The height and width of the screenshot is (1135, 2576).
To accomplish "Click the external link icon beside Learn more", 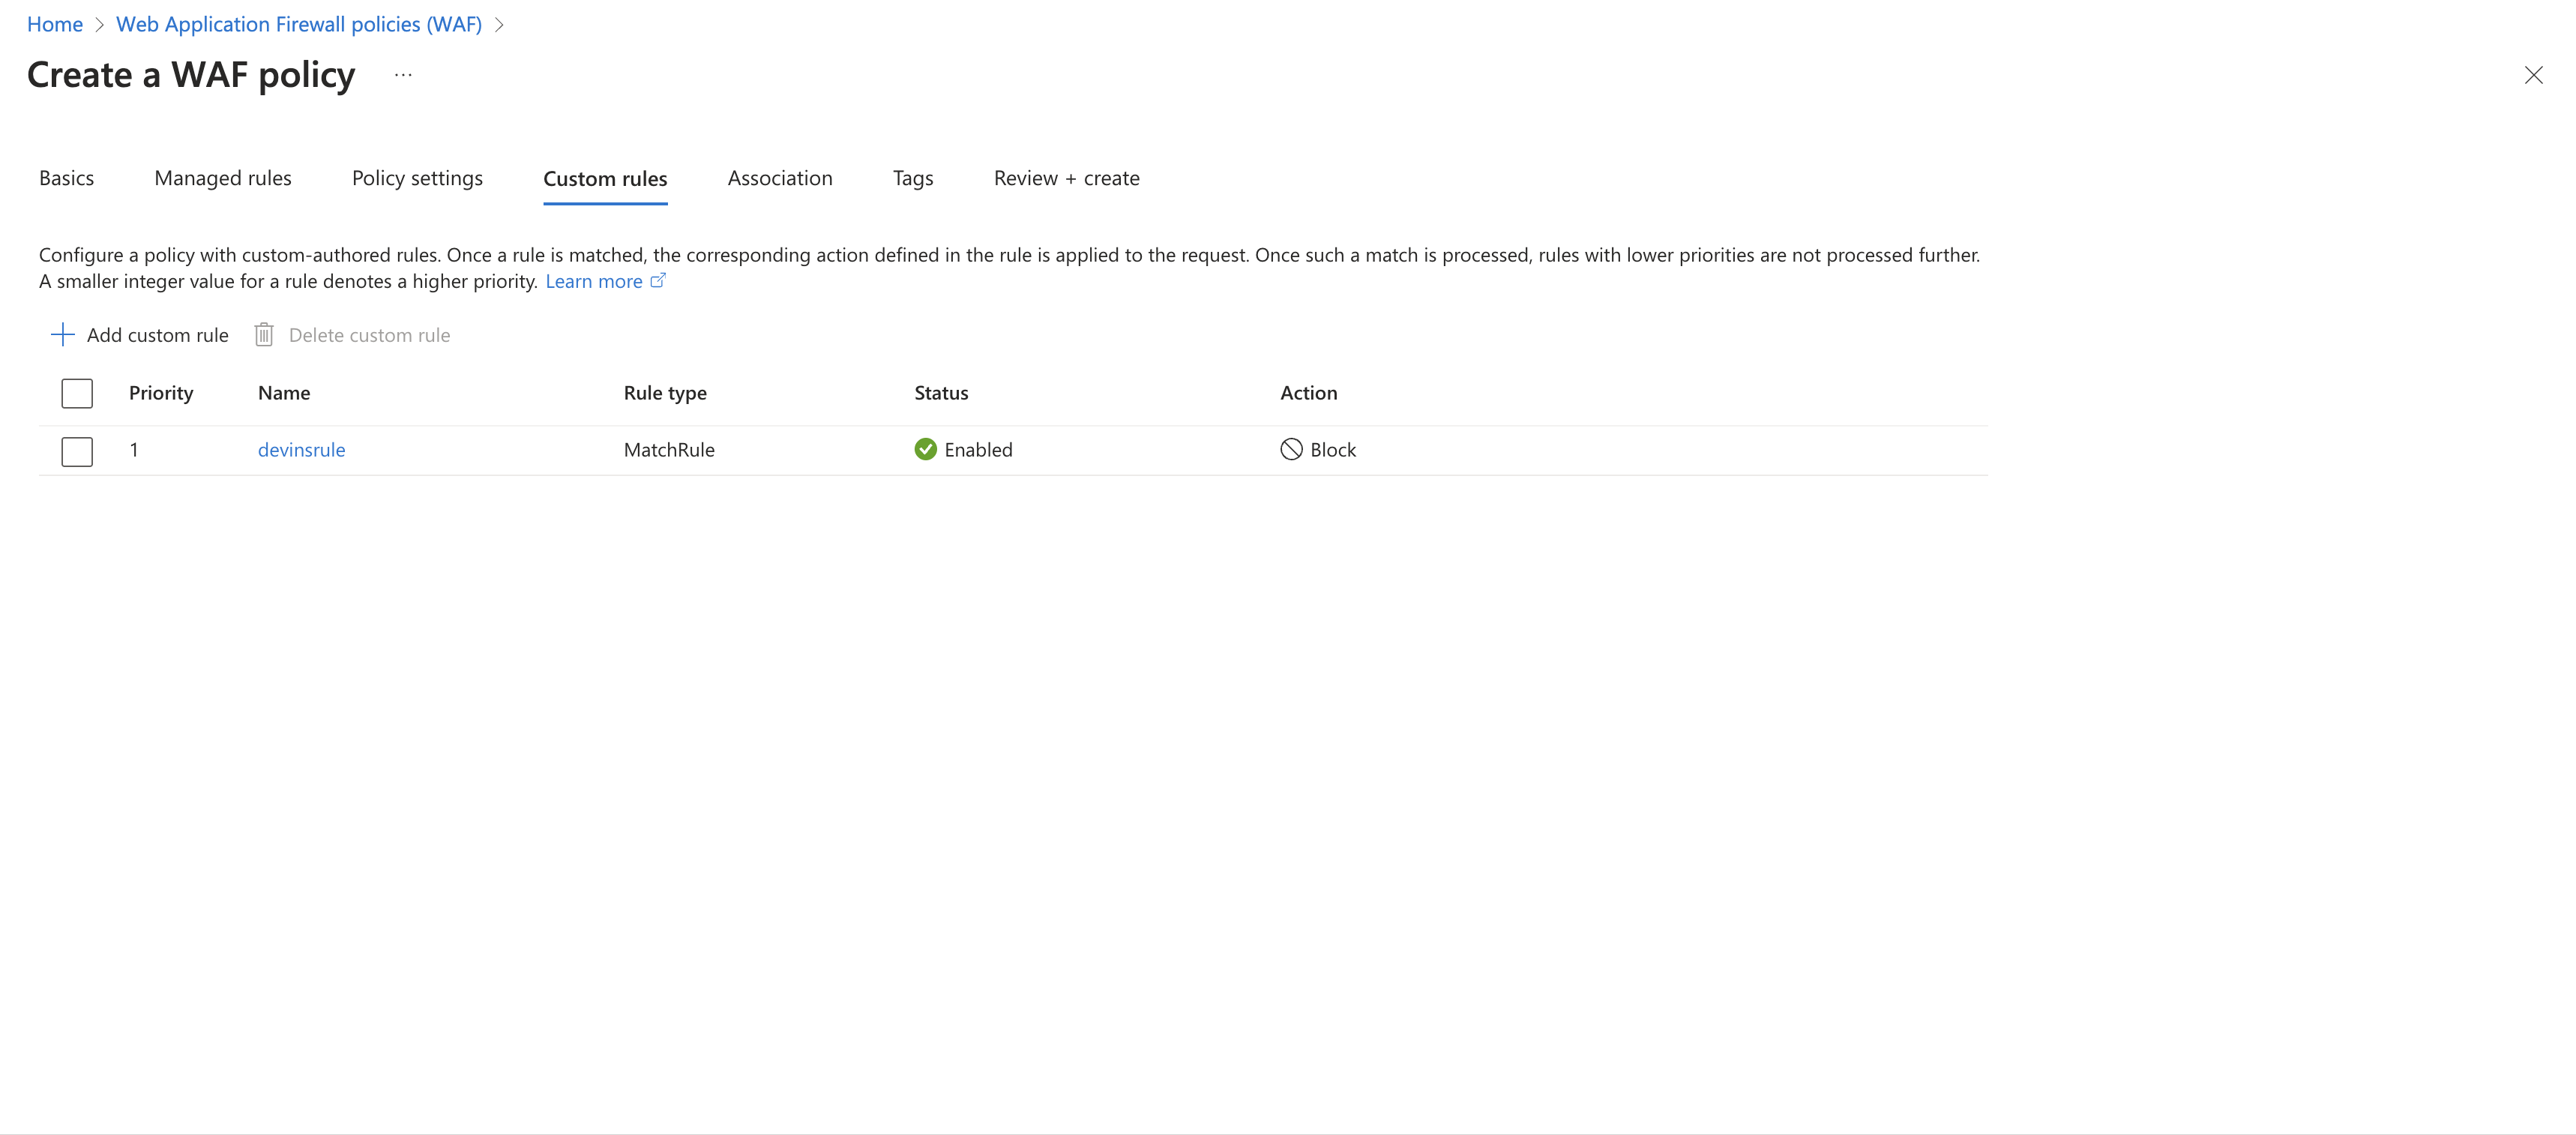I will (x=658, y=281).
